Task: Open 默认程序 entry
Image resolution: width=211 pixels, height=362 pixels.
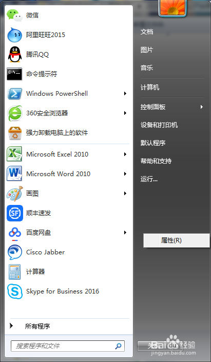Action: pos(153,143)
